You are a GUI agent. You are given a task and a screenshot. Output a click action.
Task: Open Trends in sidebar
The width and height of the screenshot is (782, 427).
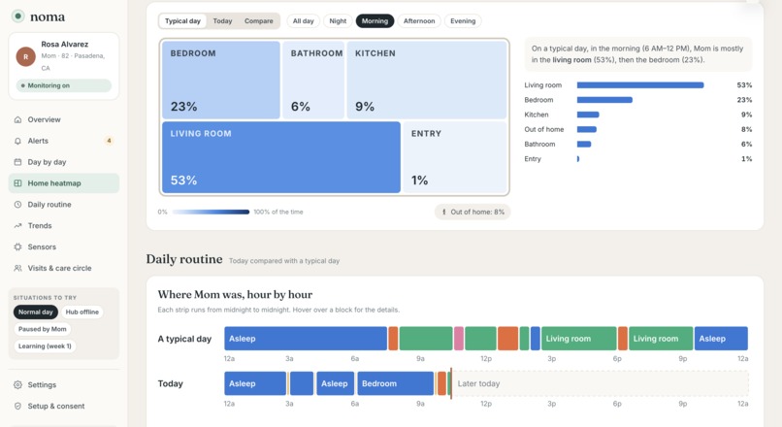(x=64, y=225)
